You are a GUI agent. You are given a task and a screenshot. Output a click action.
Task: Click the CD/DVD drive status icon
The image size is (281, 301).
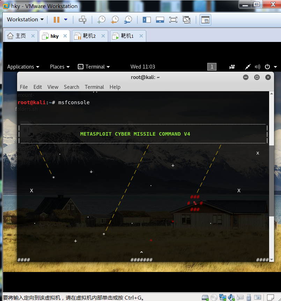point(214,298)
